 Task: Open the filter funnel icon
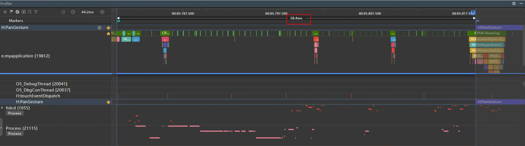coord(36,12)
